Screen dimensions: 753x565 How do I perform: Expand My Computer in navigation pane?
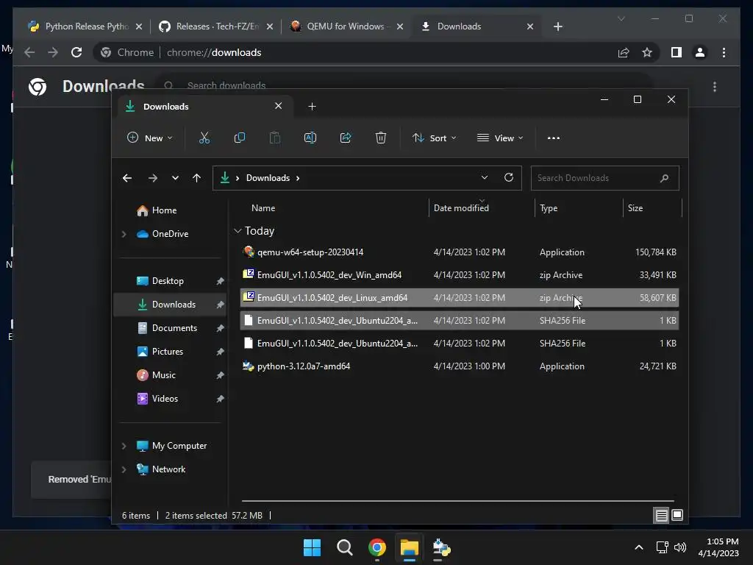coord(124,446)
